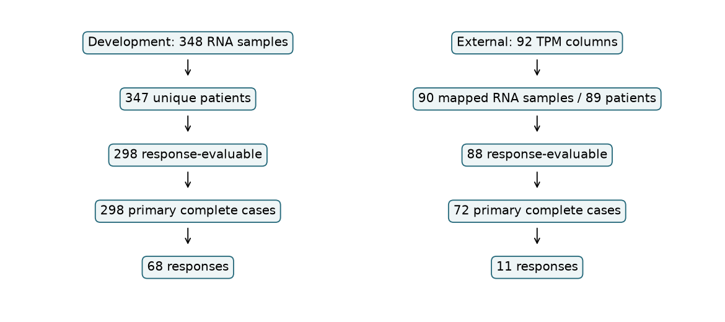Click the 68 responses box
The image size is (725, 322).
tap(188, 267)
